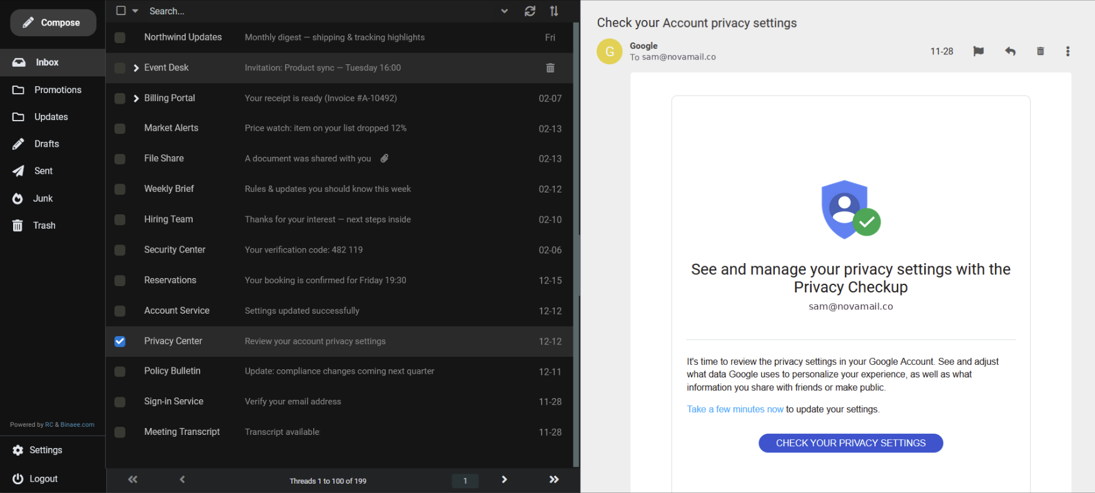The image size is (1095, 493).
Task: Go to next page of threads
Action: 504,480
